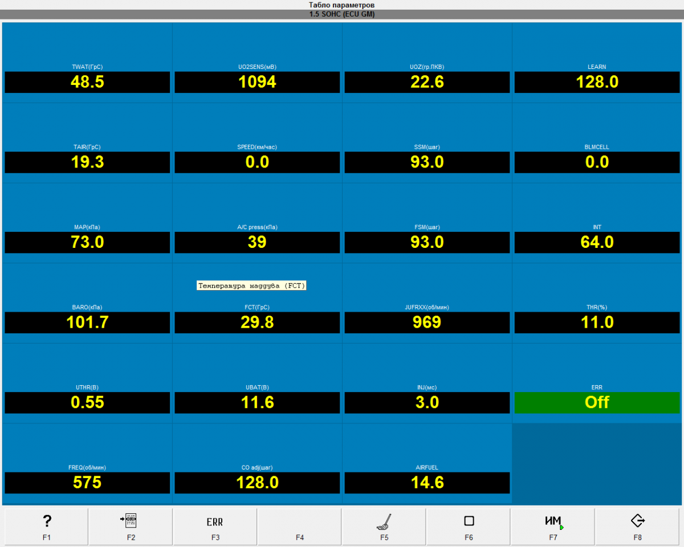Exit using the F8 arrow icon button
Image resolution: width=684 pixels, height=547 pixels.
click(637, 527)
